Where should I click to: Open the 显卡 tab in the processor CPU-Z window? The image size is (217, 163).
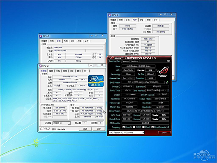pos(79,71)
